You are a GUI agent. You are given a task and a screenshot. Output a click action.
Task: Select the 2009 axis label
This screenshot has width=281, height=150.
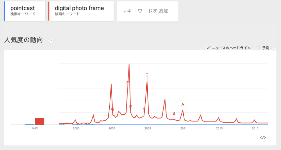pyautogui.click(x=148, y=128)
